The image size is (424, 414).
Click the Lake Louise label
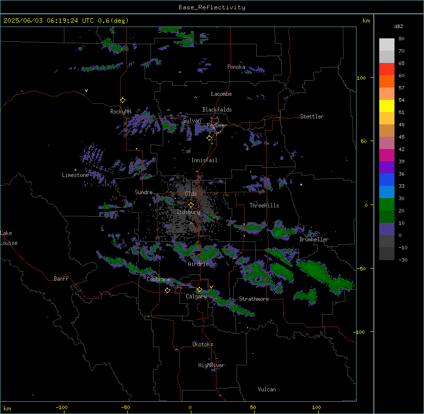9,238
